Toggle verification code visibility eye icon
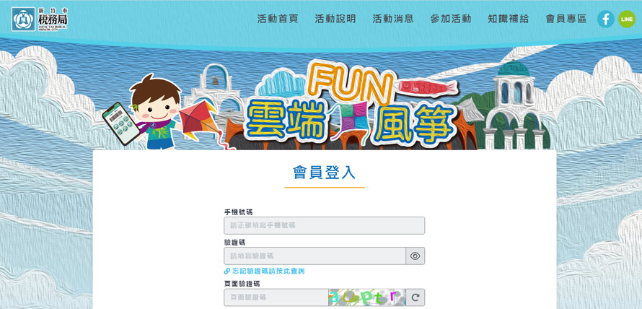Viewport: 642px width, 309px height. (415, 256)
